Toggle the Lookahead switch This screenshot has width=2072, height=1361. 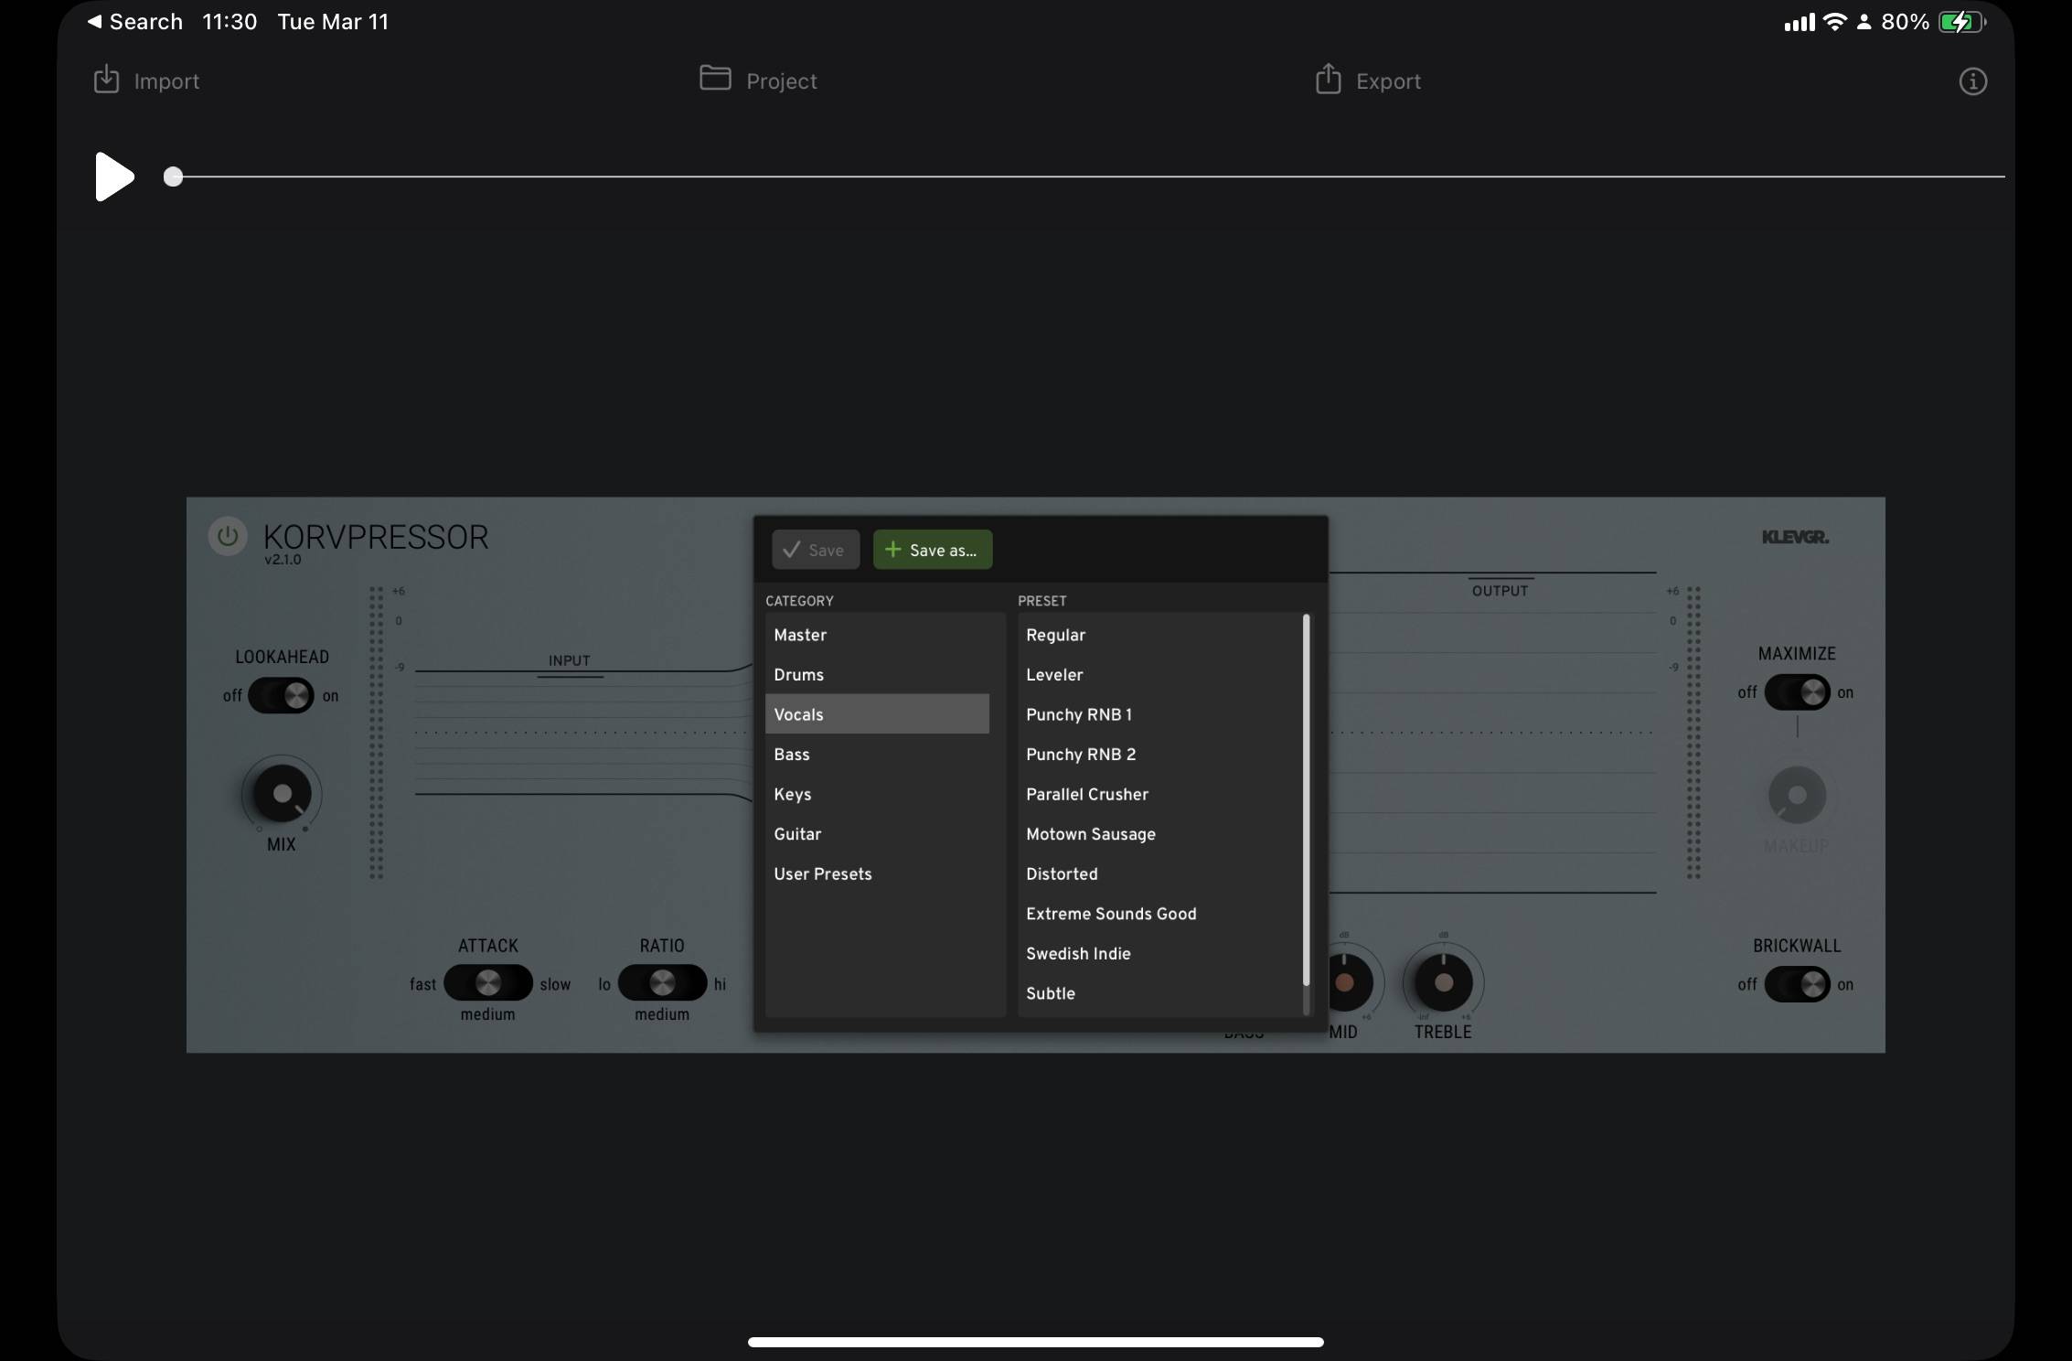[x=281, y=695]
